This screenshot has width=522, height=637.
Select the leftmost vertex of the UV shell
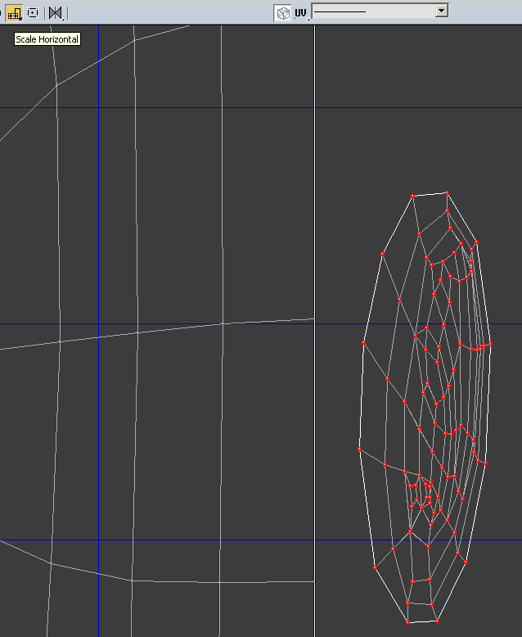pos(359,449)
